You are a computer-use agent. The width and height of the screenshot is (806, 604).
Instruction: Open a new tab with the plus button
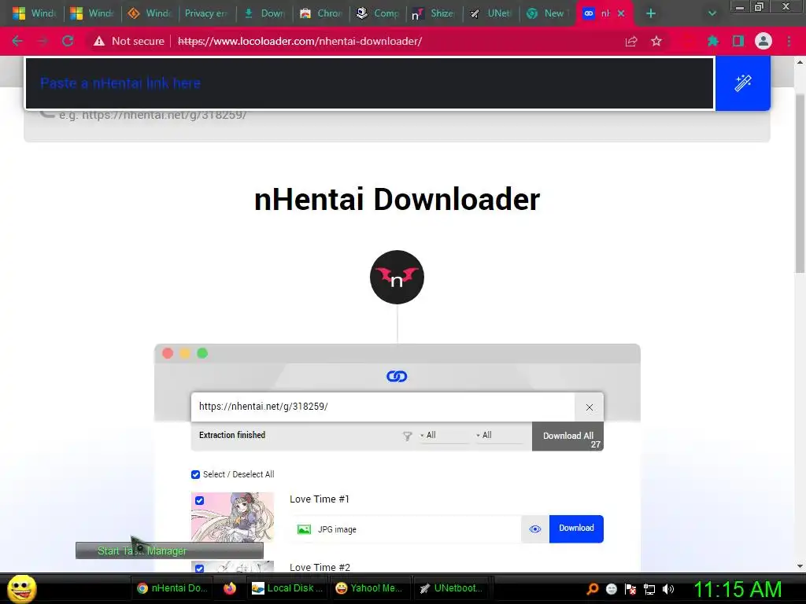click(651, 13)
